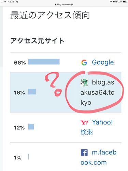Click the Yahoo! Y logo icon
The height and width of the screenshot is (171, 128).
coord(84,122)
